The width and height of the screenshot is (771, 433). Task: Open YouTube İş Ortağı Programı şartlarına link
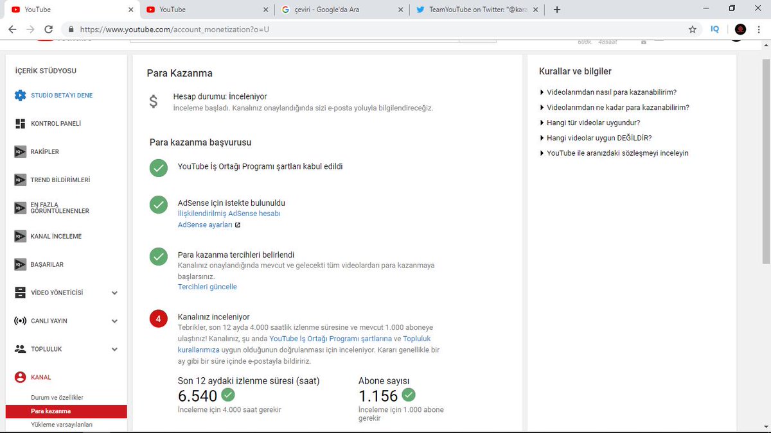click(330, 338)
